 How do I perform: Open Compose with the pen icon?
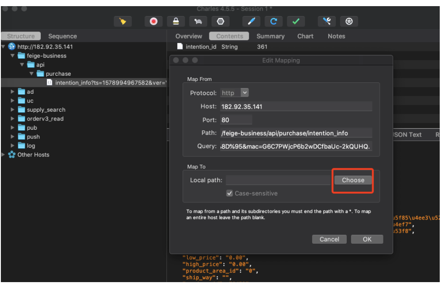click(x=251, y=21)
